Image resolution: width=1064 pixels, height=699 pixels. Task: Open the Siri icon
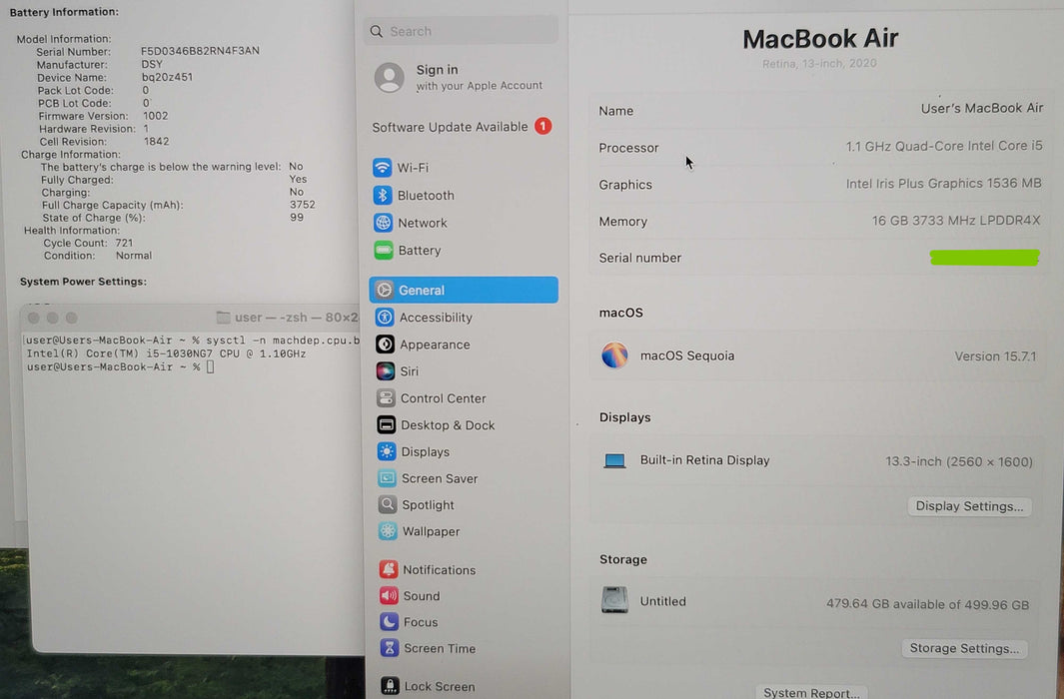tap(386, 370)
